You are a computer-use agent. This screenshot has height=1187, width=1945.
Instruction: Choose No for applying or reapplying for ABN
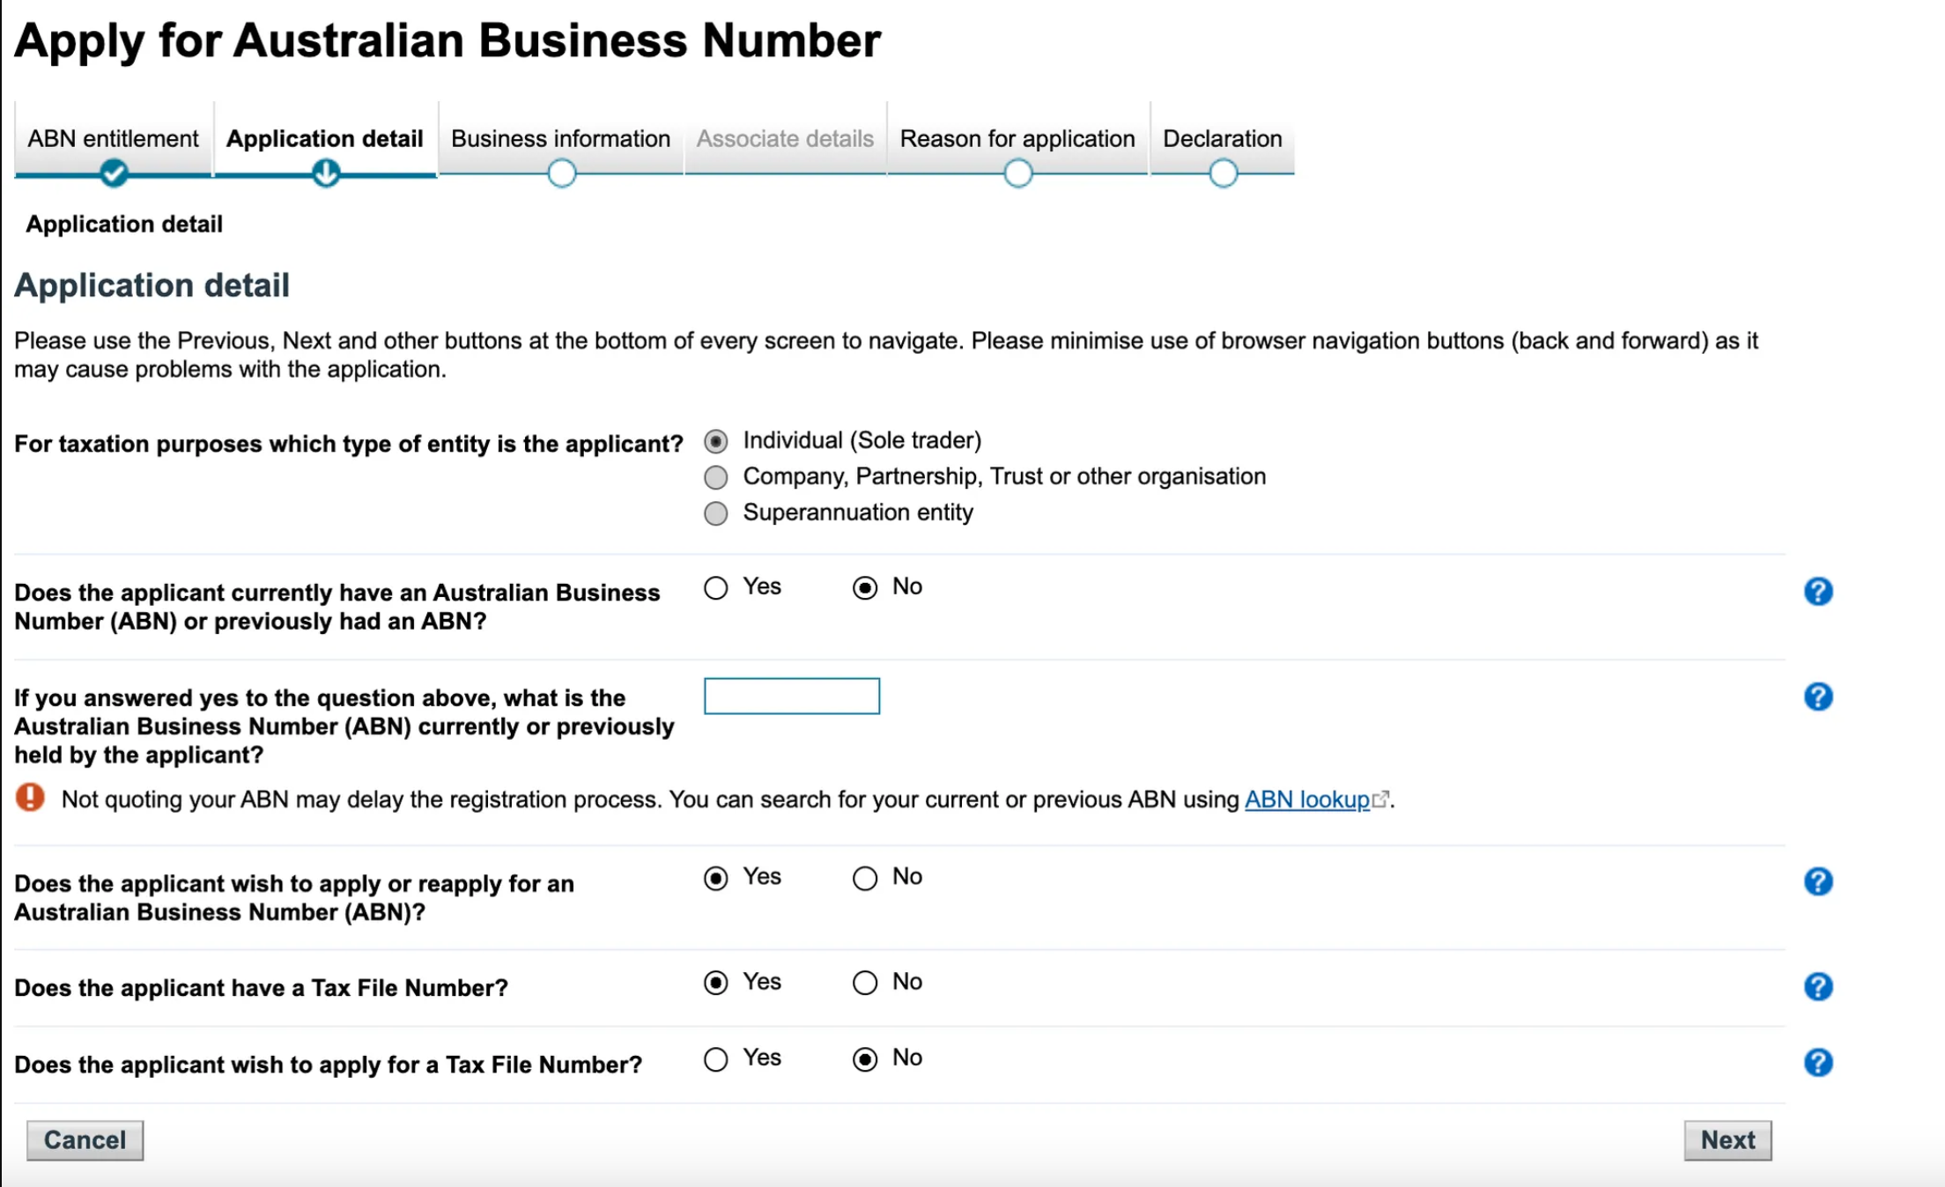pyautogui.click(x=865, y=878)
